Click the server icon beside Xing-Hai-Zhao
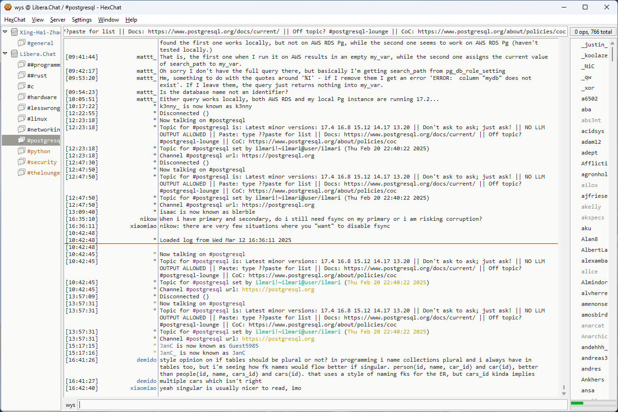The height and width of the screenshot is (412, 618). [15, 32]
